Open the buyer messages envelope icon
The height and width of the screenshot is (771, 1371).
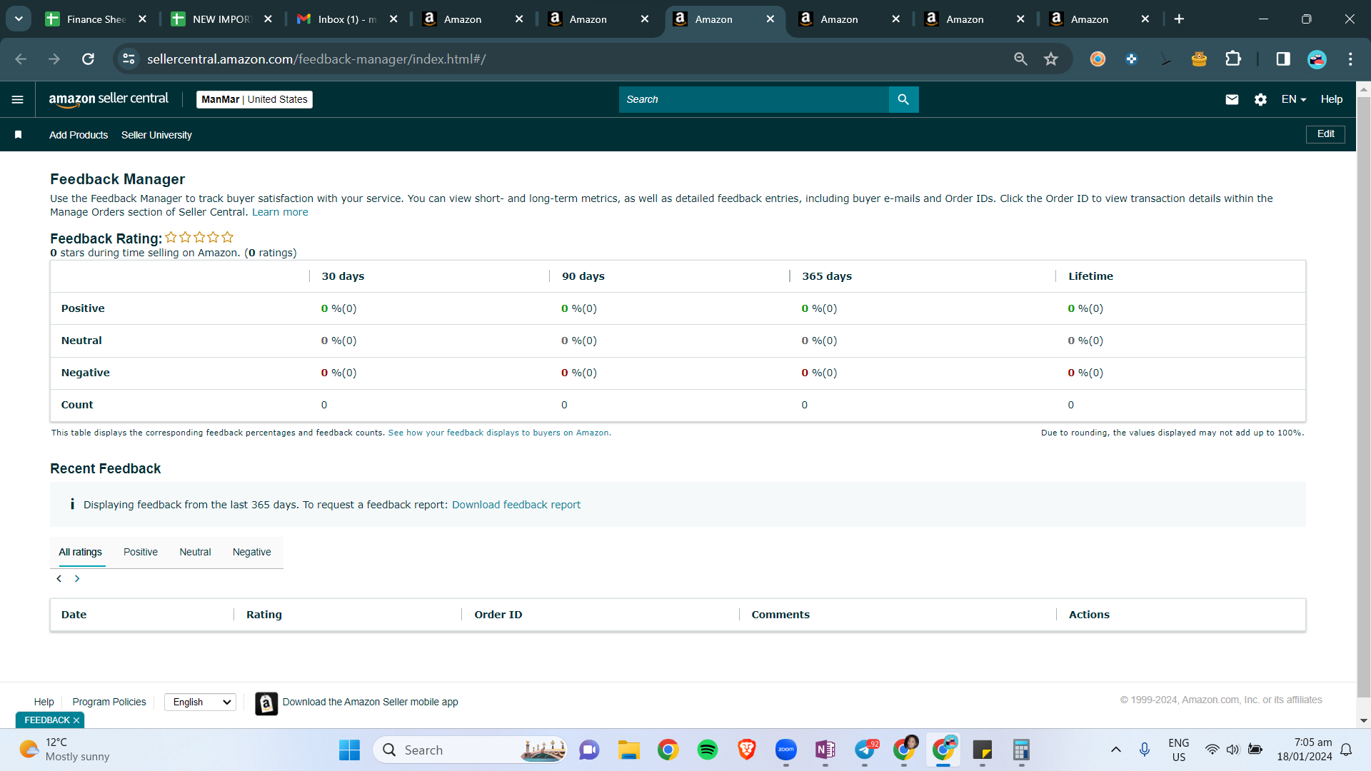1232,99
